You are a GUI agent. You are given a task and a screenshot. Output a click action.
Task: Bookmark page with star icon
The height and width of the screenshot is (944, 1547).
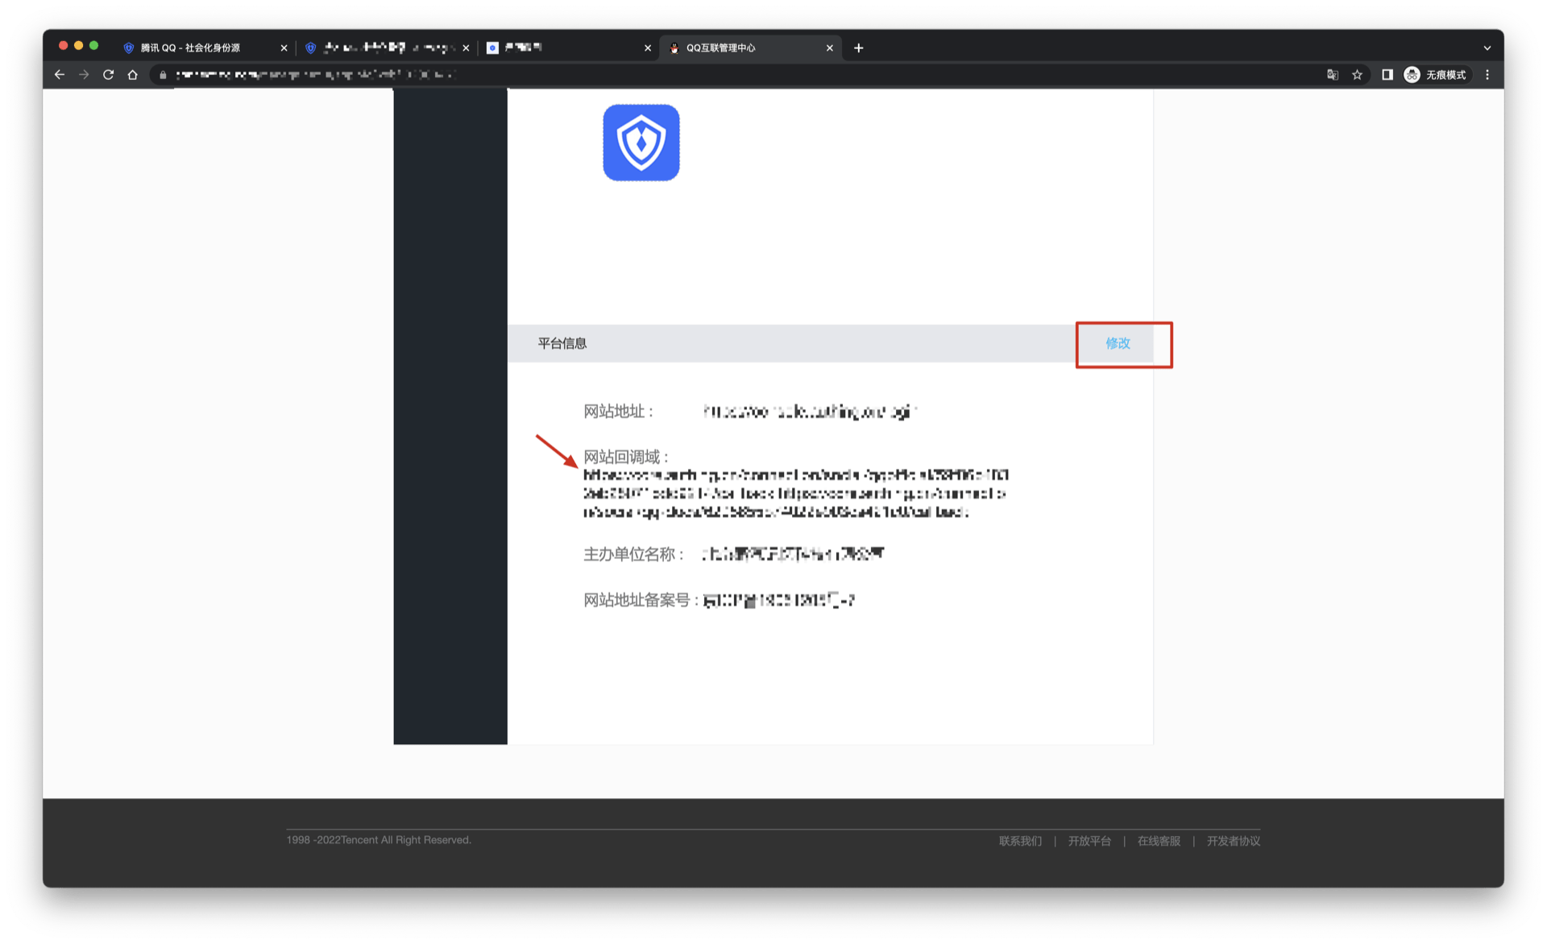pos(1357,75)
